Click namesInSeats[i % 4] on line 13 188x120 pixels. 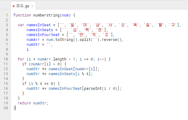[x=69, y=74]
